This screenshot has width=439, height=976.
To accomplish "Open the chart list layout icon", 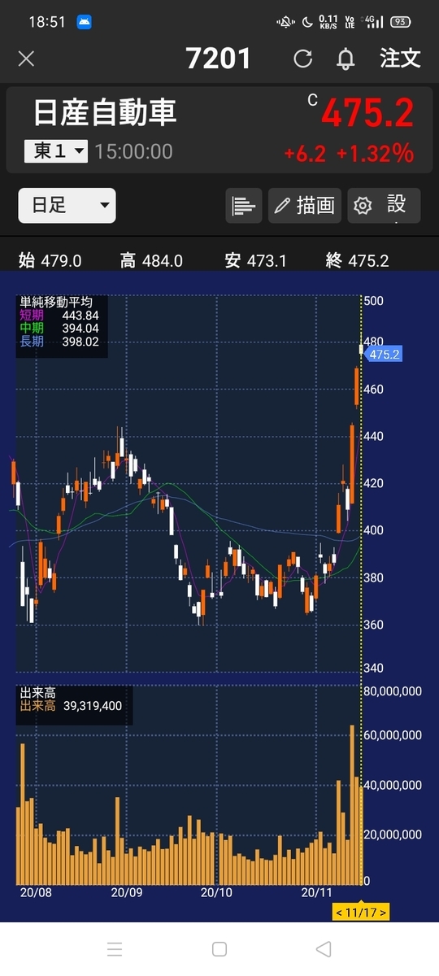I will 244,206.
